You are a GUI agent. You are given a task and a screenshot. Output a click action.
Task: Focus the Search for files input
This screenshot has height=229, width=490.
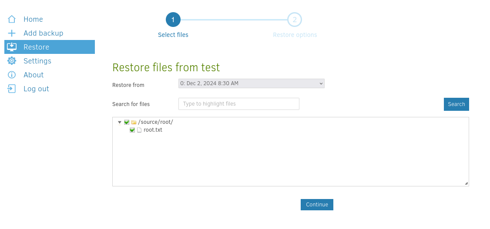click(239, 104)
